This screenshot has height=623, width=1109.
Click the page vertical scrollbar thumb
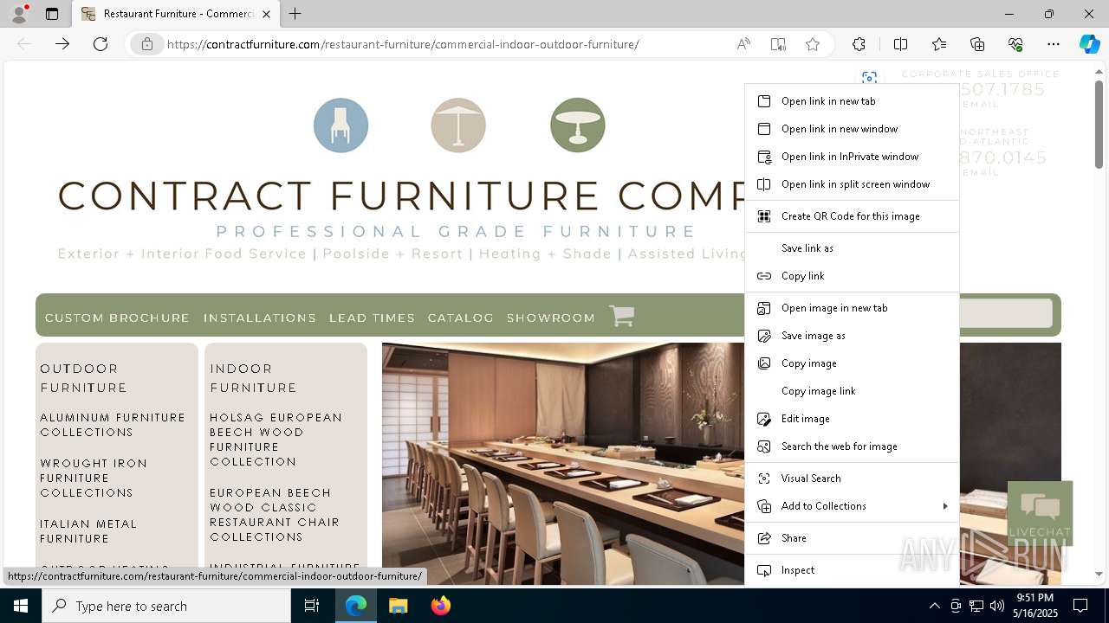click(1099, 124)
